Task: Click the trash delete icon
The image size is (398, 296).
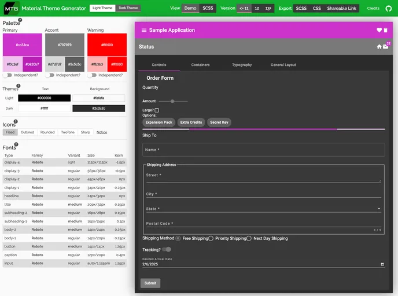Action: (385, 30)
